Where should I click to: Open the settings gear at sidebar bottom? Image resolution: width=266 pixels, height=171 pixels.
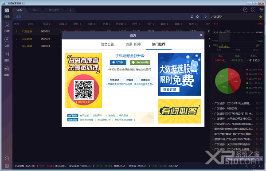click(7, 166)
